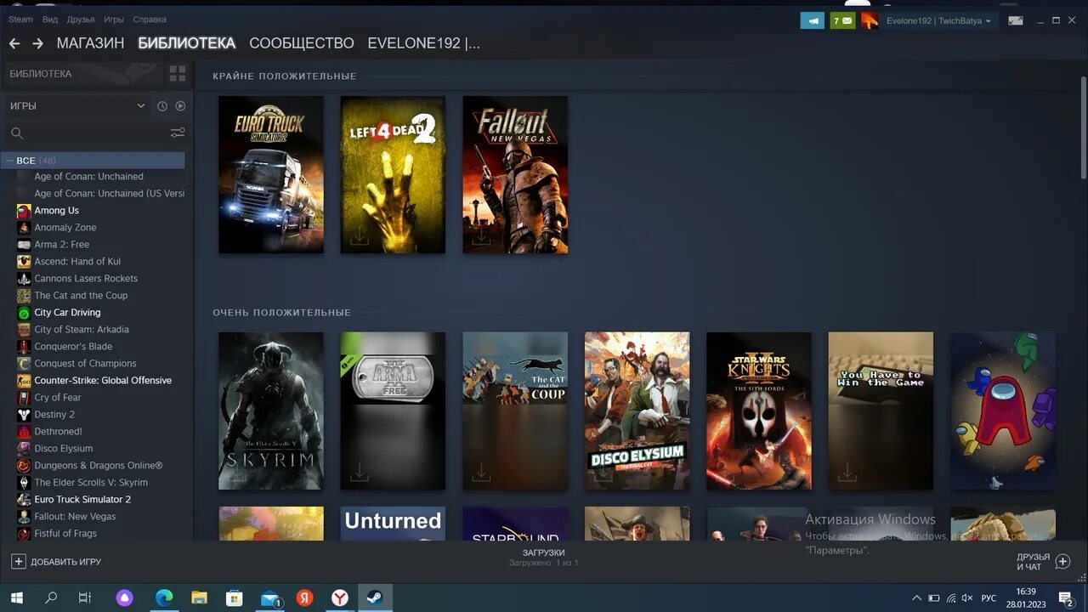Open Star Wars Knights cover art
1088x612 pixels.
tap(759, 411)
